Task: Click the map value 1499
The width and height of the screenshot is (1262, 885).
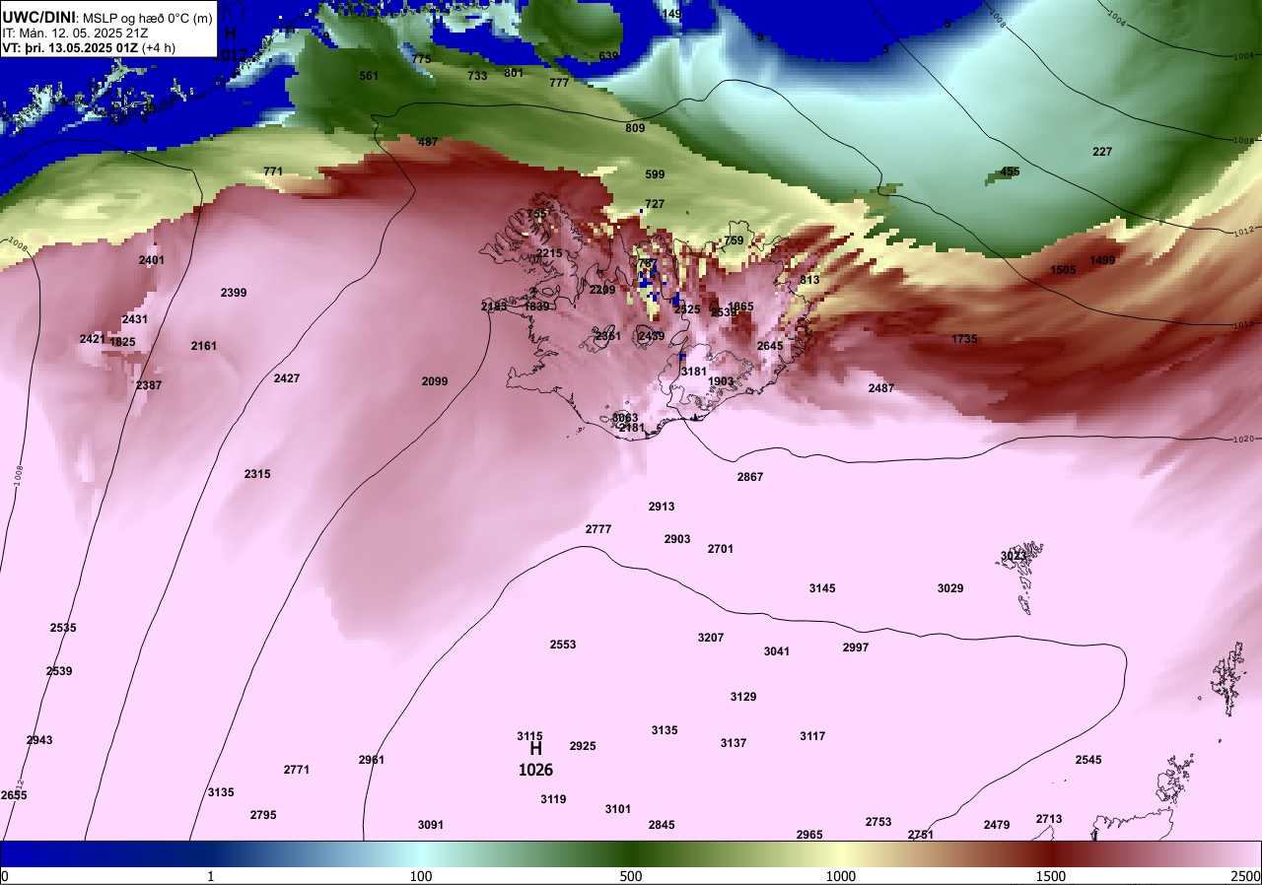Action: [x=1102, y=260]
